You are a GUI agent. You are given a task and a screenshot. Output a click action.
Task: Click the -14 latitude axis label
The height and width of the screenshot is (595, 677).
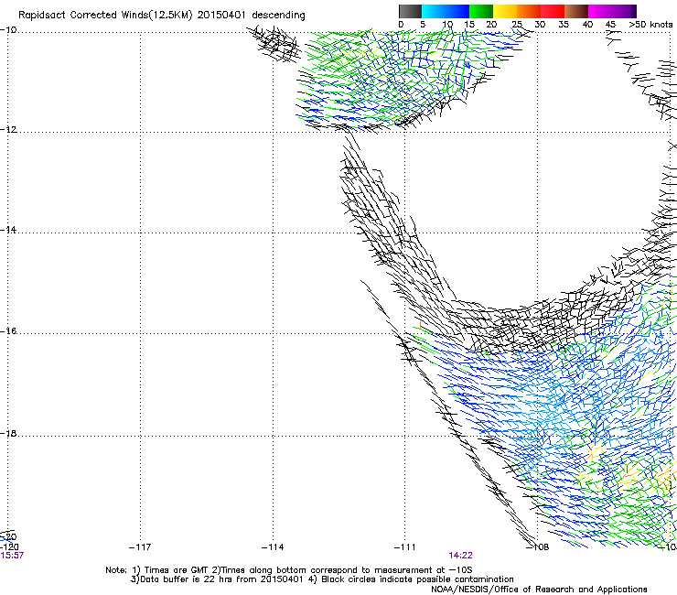(8, 230)
